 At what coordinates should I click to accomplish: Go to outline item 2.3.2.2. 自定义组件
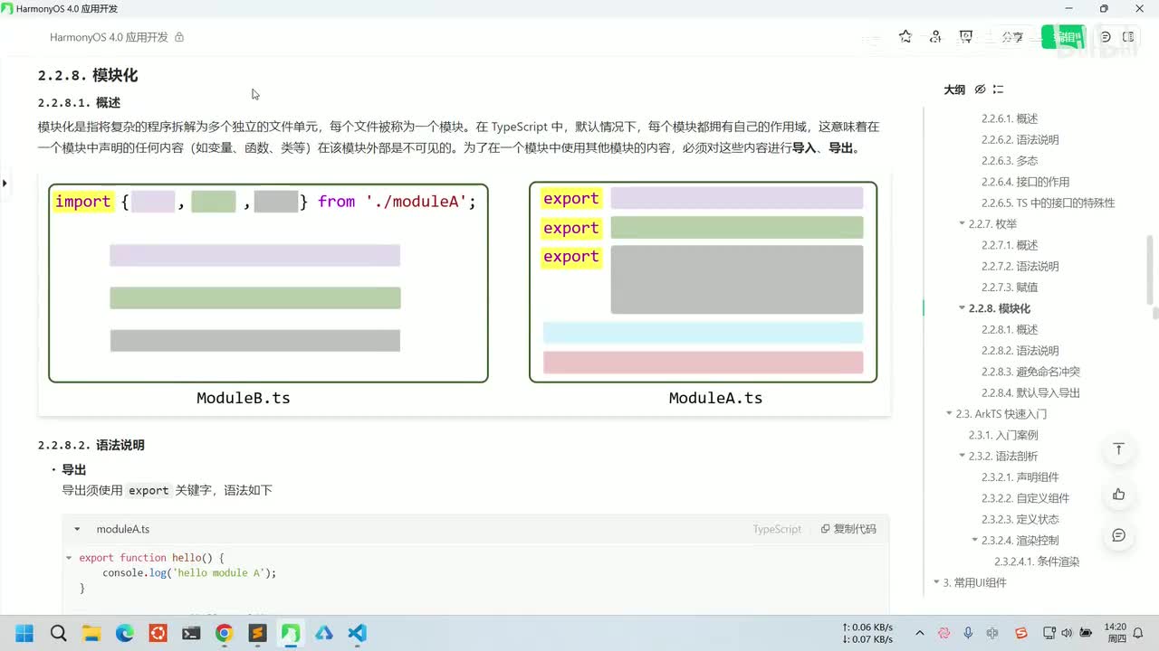coord(1025,498)
